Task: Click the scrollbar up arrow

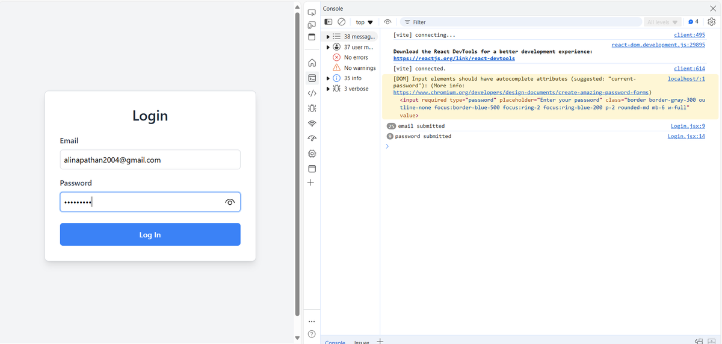Action: (297, 7)
